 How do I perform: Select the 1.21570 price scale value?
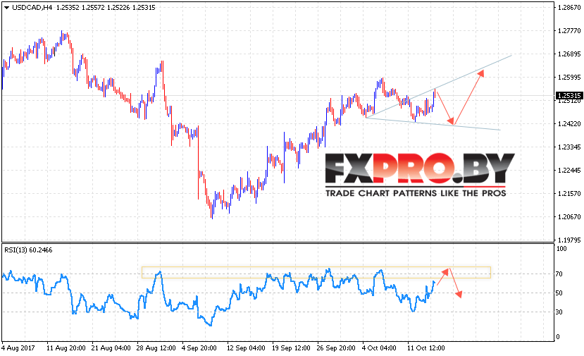click(569, 193)
